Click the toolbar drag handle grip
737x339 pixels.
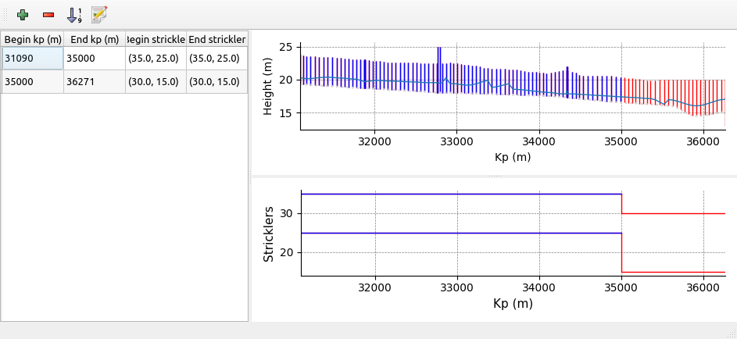(x=5, y=14)
